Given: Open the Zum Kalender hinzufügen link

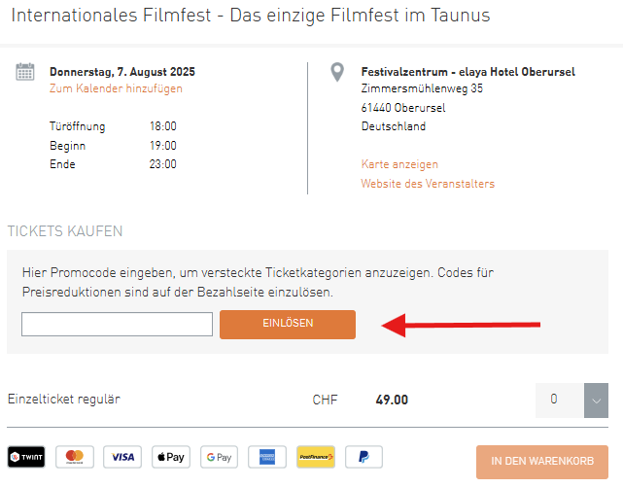Looking at the screenshot, I should [116, 88].
